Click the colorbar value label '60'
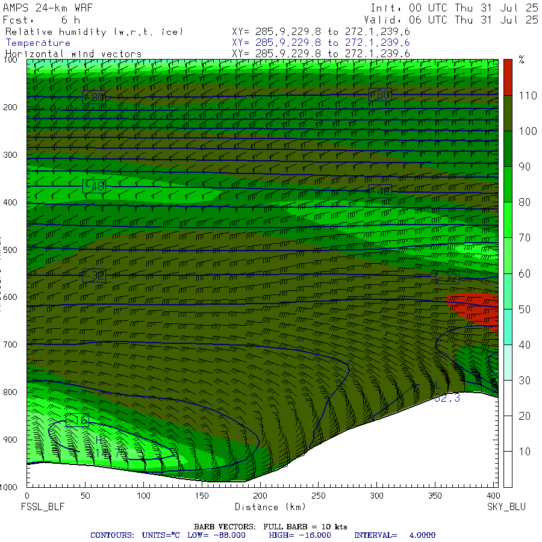Viewport: 542px width, 542px height. pos(525,274)
